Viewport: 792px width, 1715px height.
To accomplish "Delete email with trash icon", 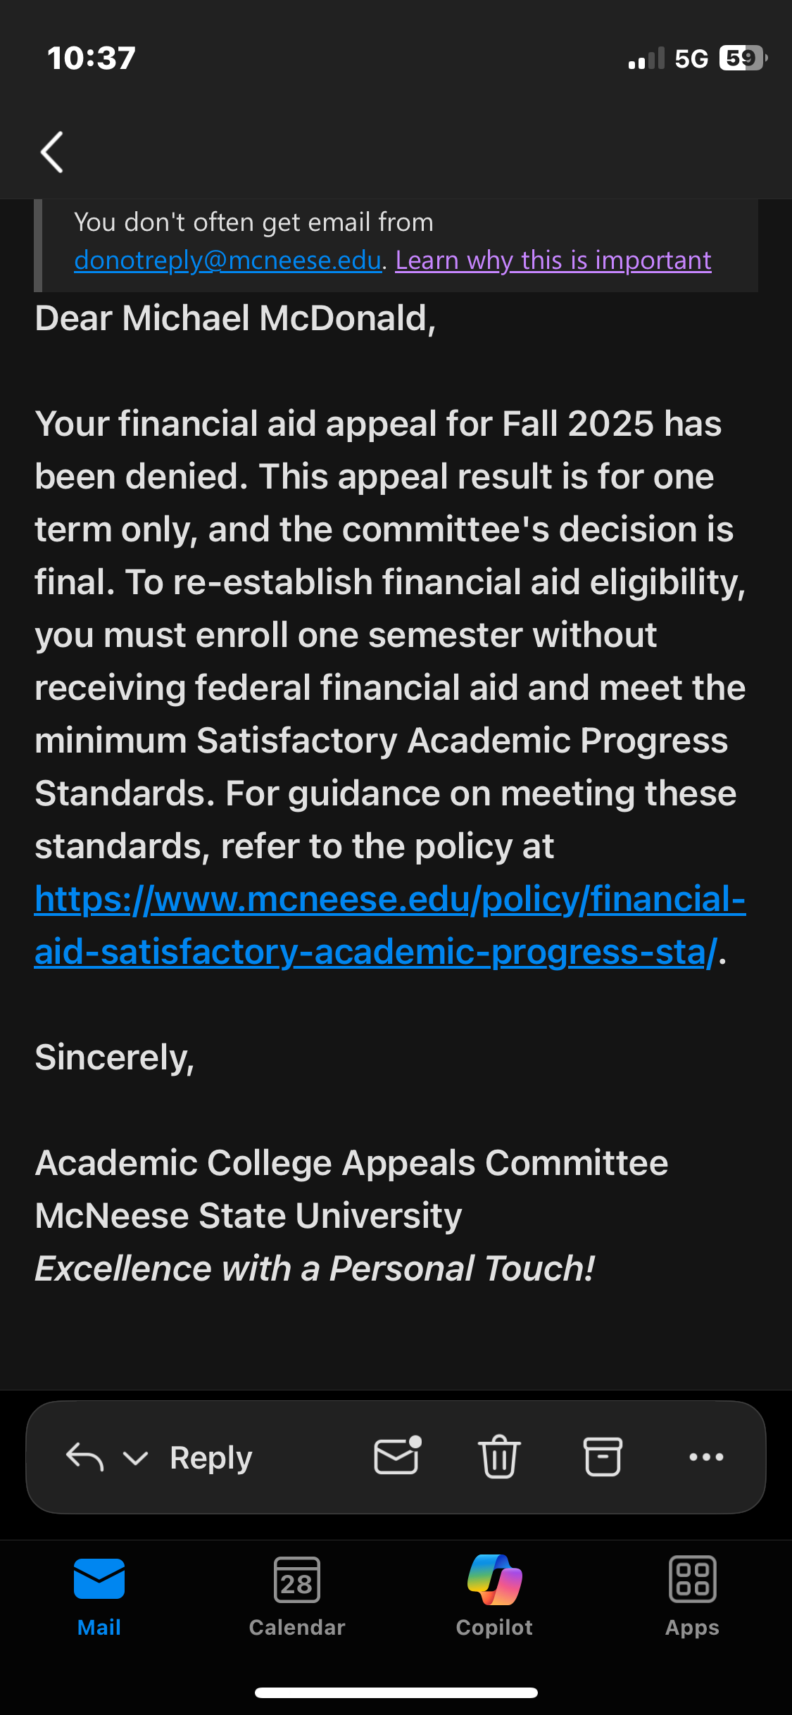I will coord(499,1456).
